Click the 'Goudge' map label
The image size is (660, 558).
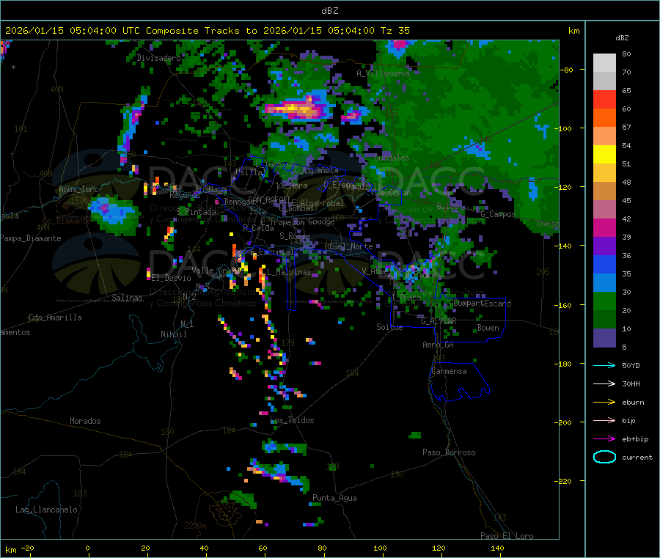pos(321,221)
